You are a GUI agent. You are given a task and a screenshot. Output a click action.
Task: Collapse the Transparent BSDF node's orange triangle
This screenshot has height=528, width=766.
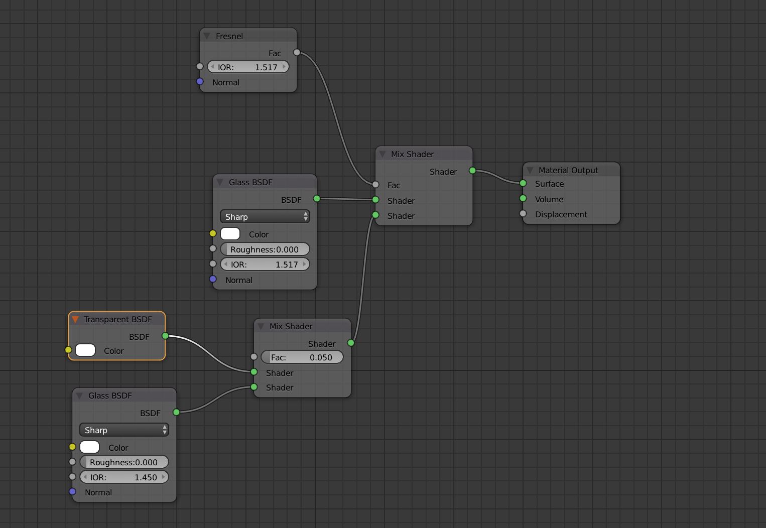coord(75,319)
